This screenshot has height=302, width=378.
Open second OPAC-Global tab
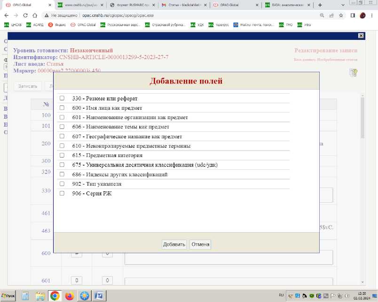tap(236, 5)
